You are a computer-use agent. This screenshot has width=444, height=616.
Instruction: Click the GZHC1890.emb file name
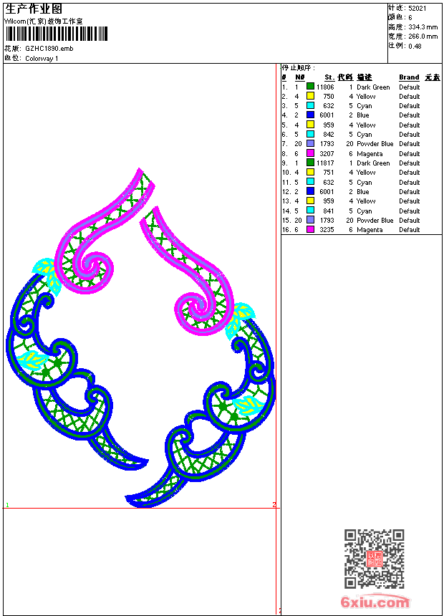click(49, 48)
